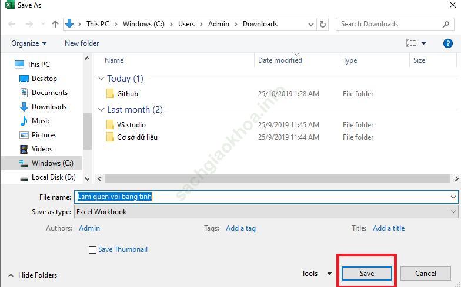Image resolution: width=461 pixels, height=287 pixels.
Task: Sort files by Date modified column
Action: click(x=280, y=60)
